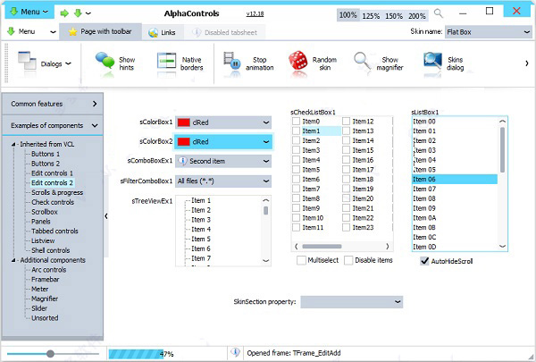Click the star icon on Page with toolbar tab
Screen dimensions: 536x362
click(x=72, y=32)
